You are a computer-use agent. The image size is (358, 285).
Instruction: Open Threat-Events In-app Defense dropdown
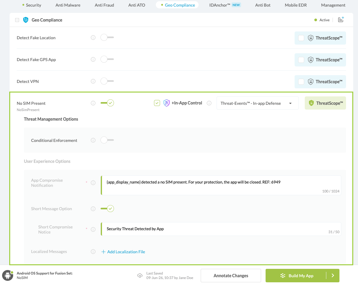pos(257,103)
